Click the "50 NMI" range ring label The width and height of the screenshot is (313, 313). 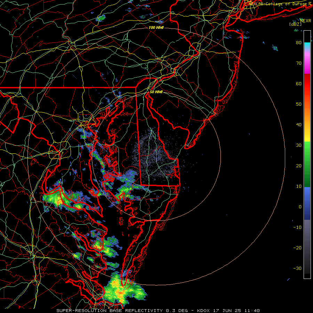point(156,92)
